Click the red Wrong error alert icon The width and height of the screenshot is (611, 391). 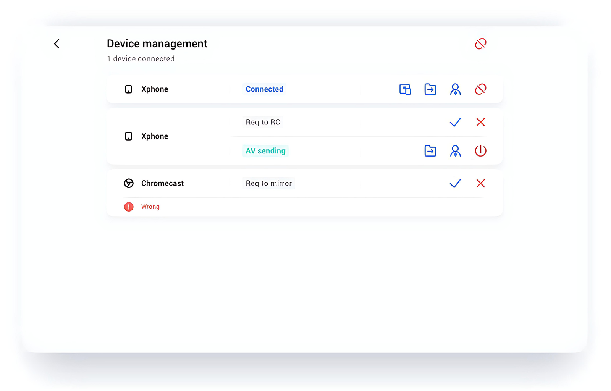(129, 207)
